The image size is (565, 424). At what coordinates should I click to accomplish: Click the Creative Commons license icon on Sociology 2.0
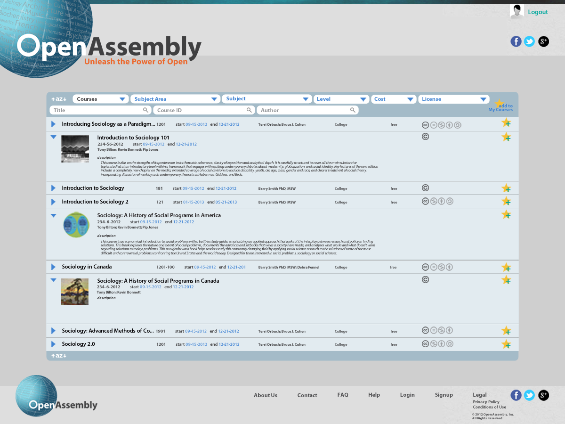425,344
